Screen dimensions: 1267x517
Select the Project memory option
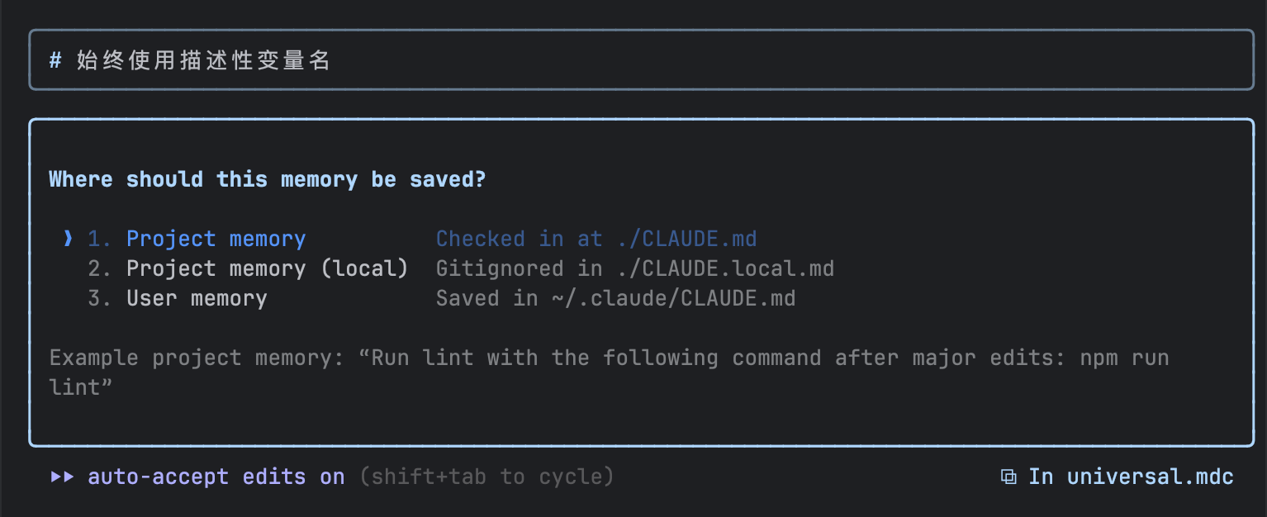216,240
